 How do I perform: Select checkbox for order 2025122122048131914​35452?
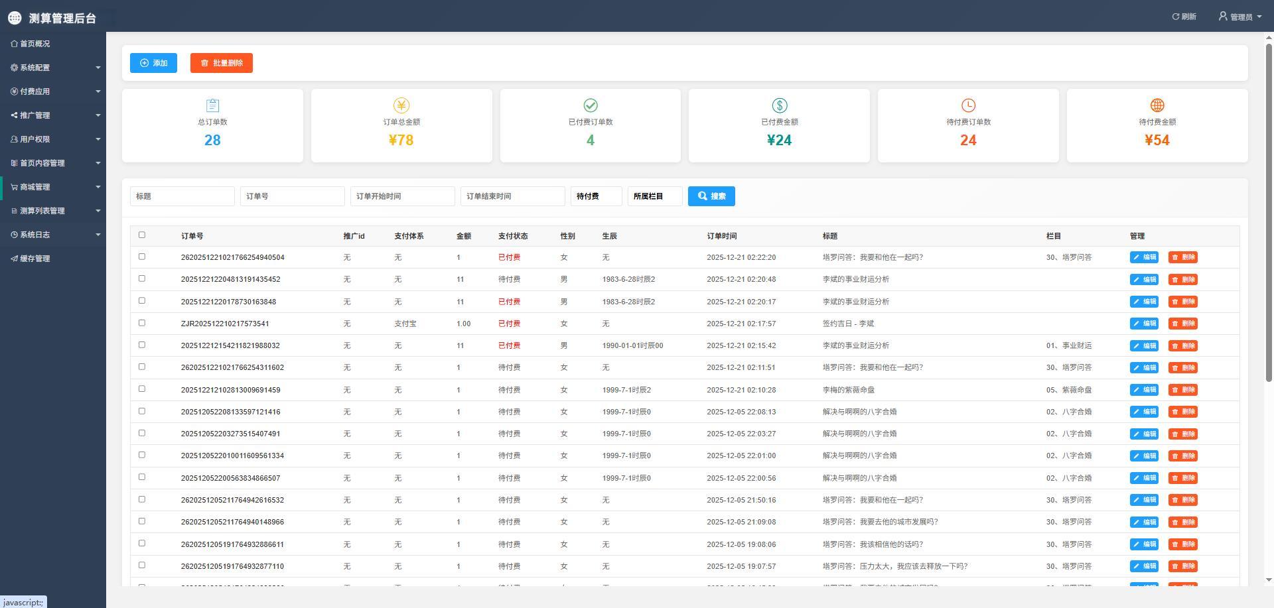pos(141,278)
